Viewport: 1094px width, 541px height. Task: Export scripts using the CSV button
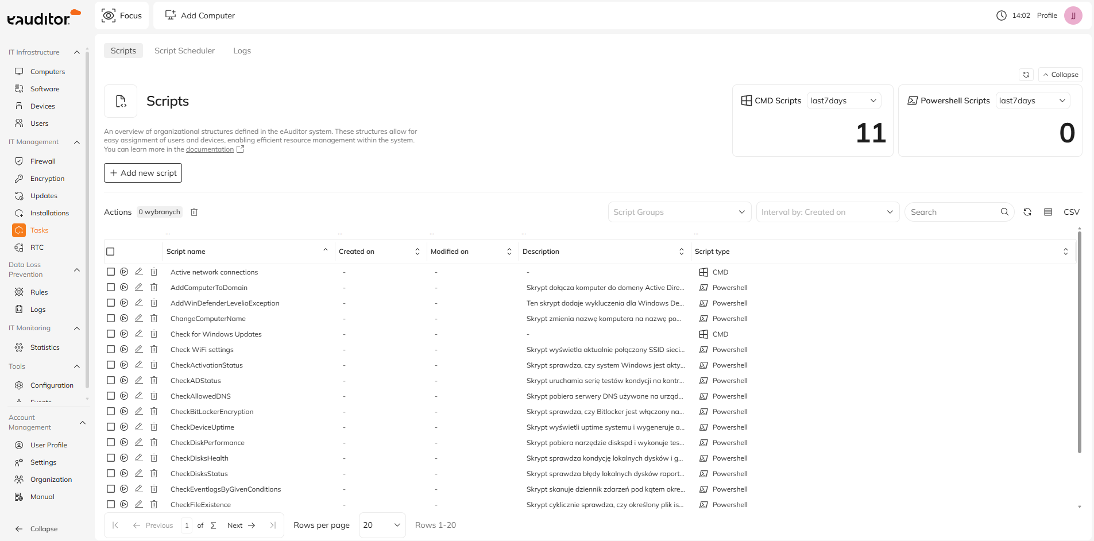click(1071, 212)
